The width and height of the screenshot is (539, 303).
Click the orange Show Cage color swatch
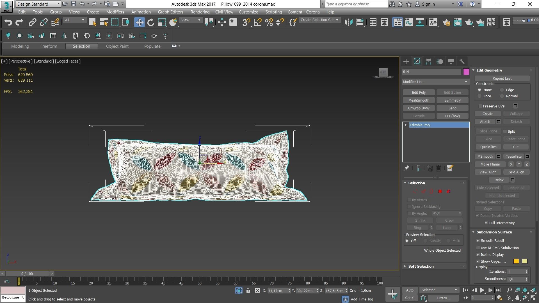click(516, 261)
